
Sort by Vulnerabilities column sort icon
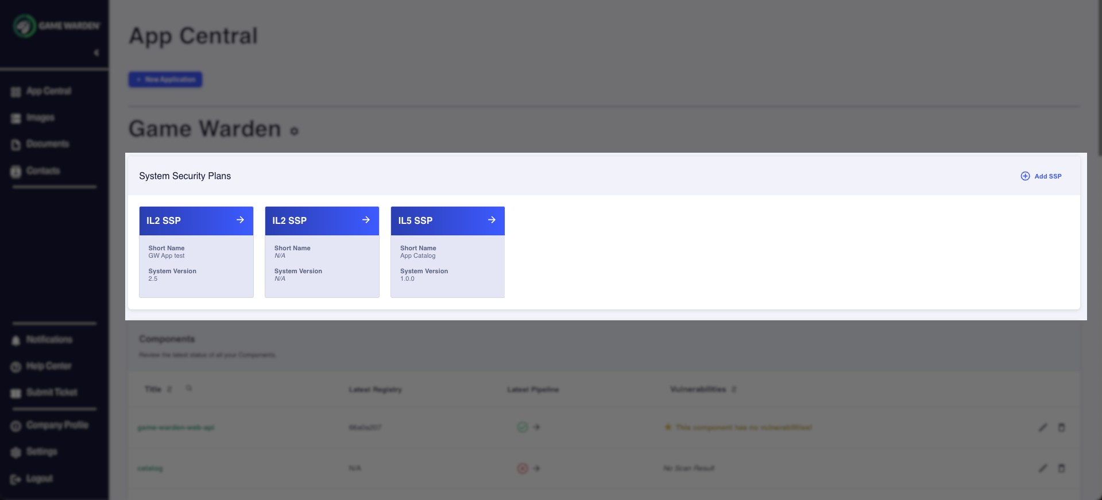[x=734, y=389]
